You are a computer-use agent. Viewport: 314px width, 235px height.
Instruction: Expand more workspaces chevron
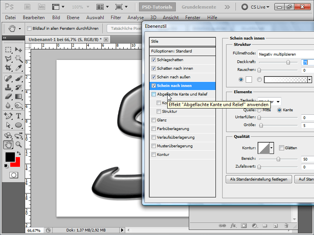point(227,7)
